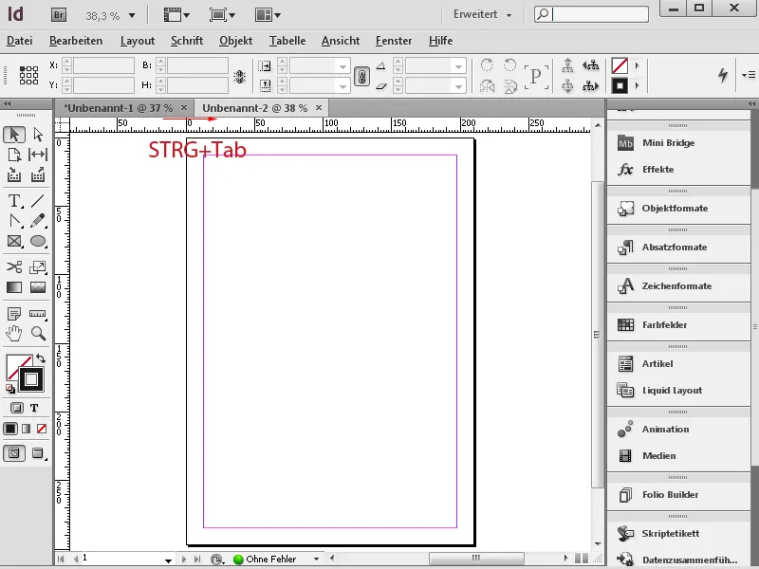Select the Direct Selection tool
This screenshot has width=759, height=569.
point(38,135)
